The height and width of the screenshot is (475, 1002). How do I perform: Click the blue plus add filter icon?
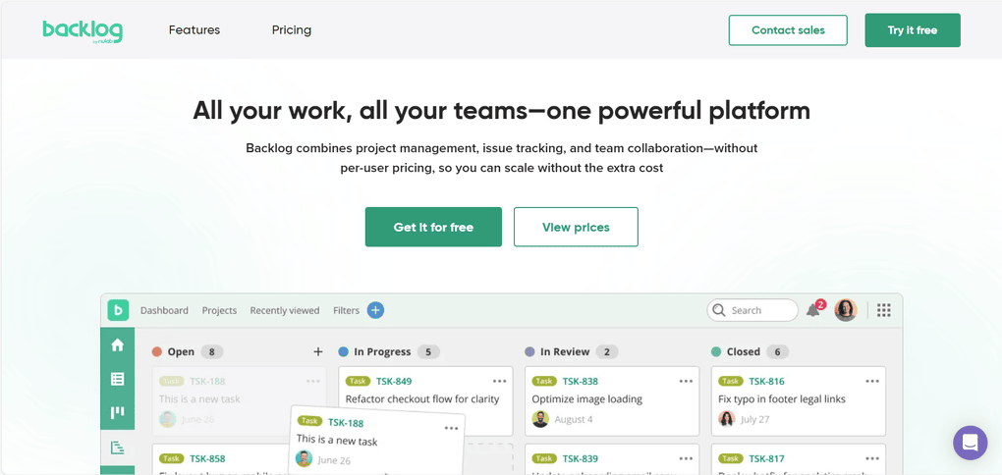(x=375, y=310)
